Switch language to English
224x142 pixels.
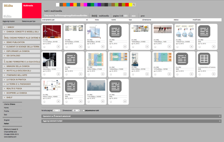(7, 120)
